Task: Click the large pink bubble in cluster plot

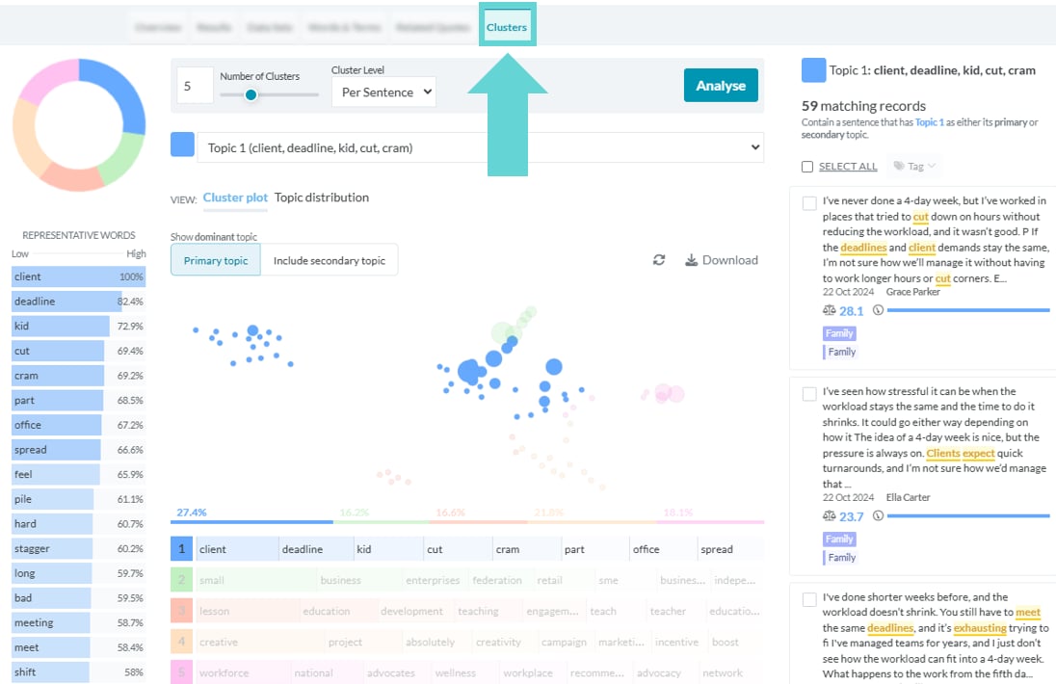Action: (x=663, y=393)
